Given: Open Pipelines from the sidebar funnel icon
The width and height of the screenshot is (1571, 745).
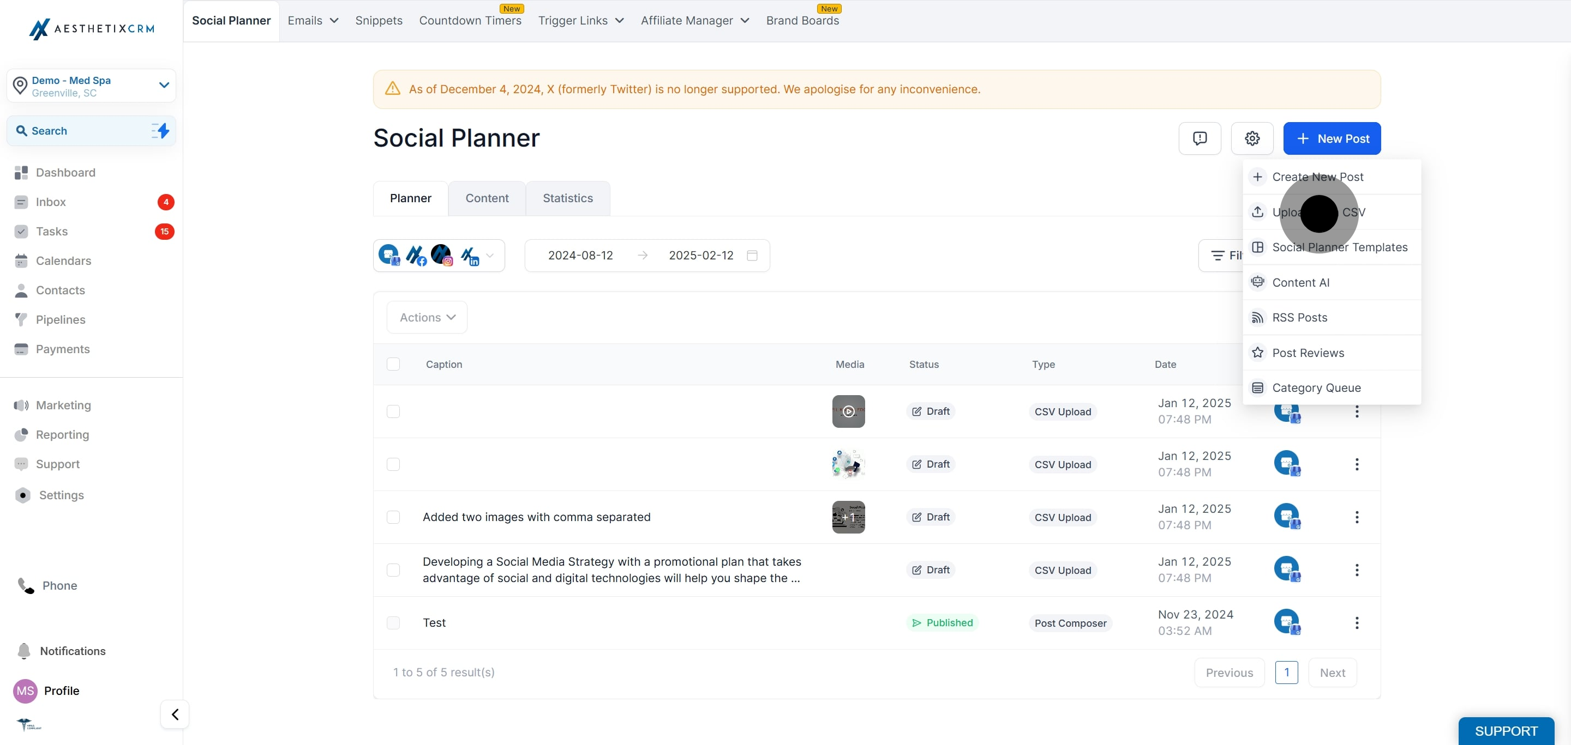Looking at the screenshot, I should pyautogui.click(x=21, y=319).
